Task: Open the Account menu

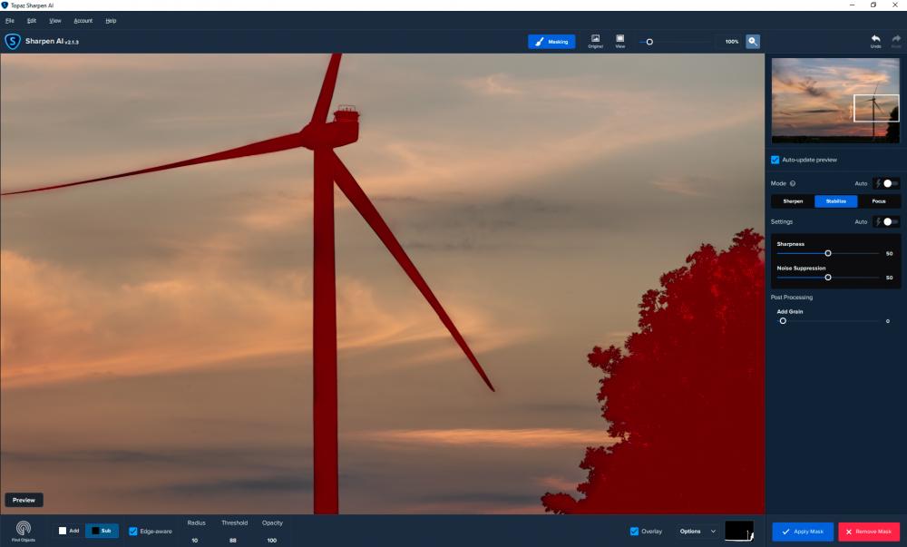Action: tap(83, 21)
